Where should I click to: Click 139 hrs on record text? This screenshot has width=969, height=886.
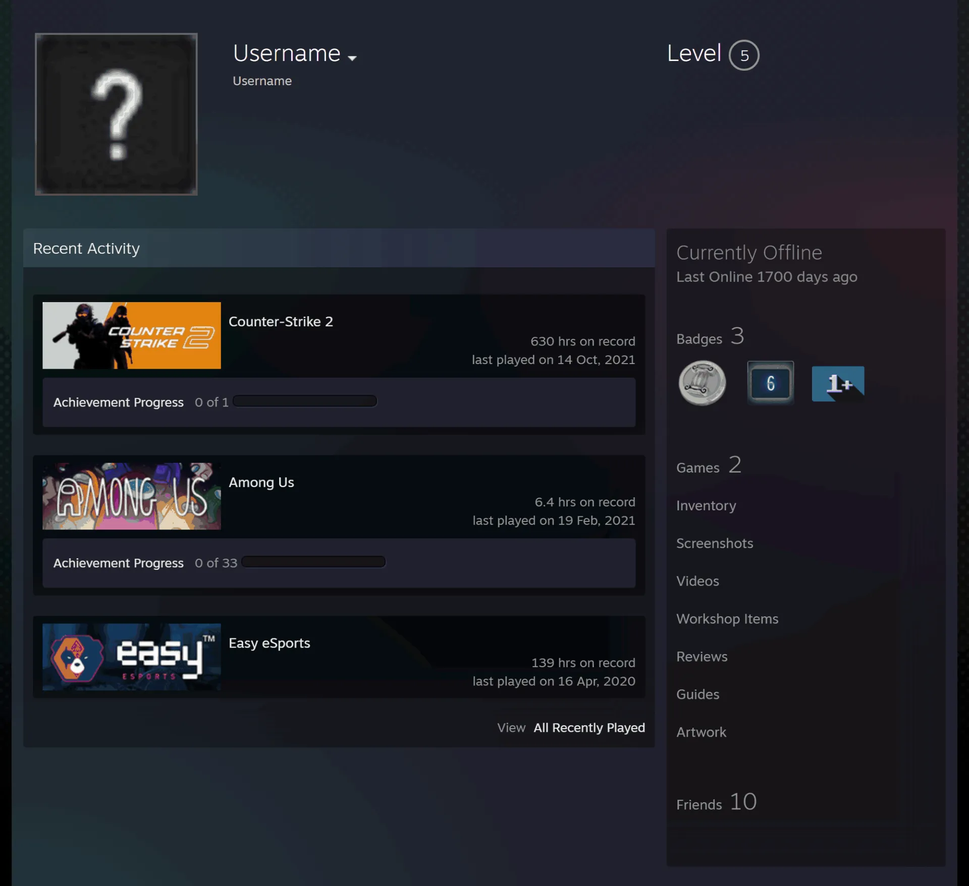tap(583, 663)
